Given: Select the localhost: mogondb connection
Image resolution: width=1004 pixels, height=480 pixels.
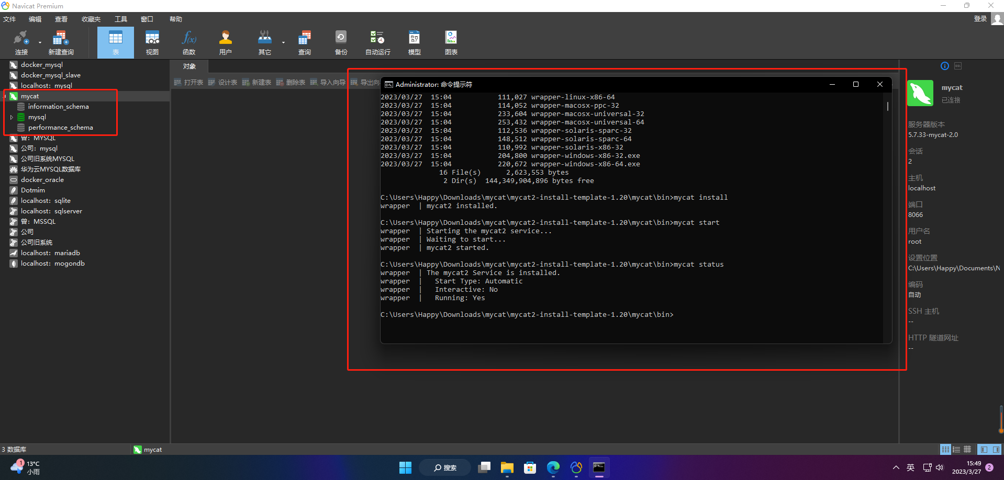Looking at the screenshot, I should point(52,264).
